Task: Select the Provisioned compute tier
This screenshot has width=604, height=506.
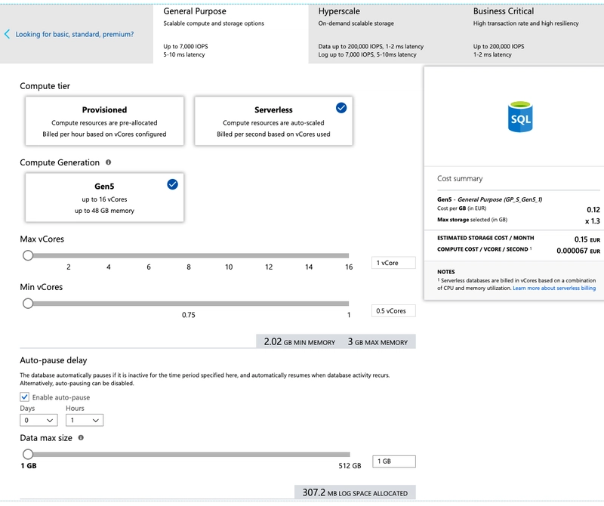Action: coord(104,121)
